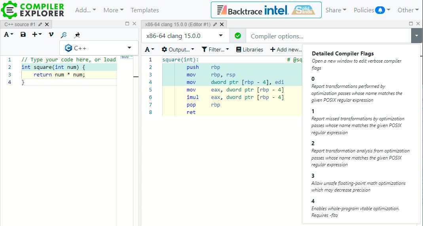Viewport: 423px width, 226px height.
Task: Click the 'ret' instruction line
Action: [191, 112]
